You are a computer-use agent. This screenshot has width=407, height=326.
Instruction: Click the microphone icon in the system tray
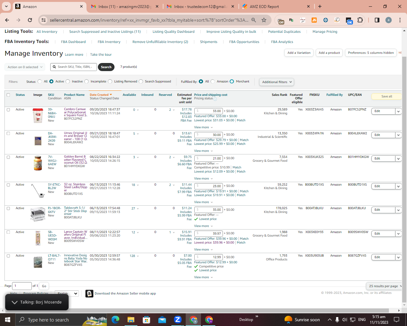click(337, 320)
